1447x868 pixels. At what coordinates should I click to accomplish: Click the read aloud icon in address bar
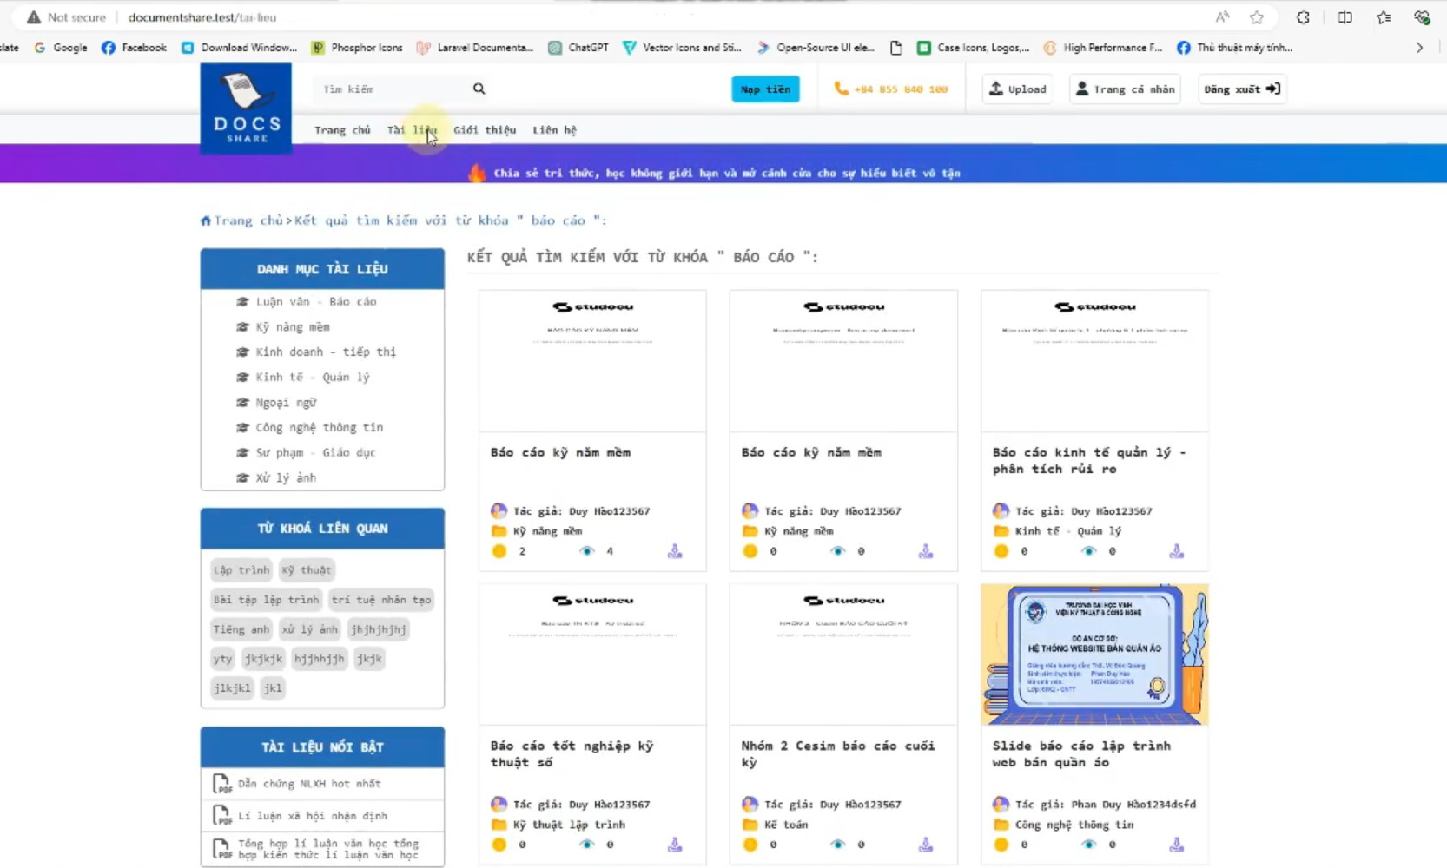coord(1222,17)
